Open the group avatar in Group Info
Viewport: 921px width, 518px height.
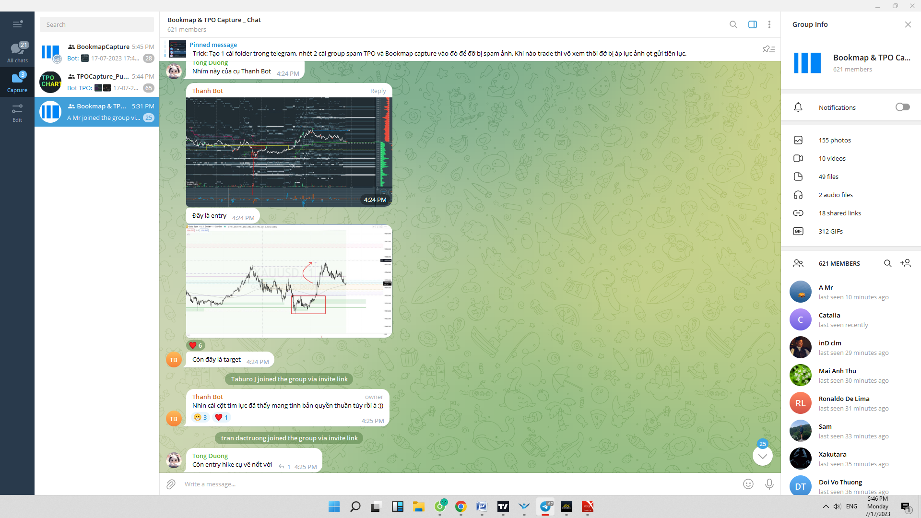pyautogui.click(x=808, y=63)
